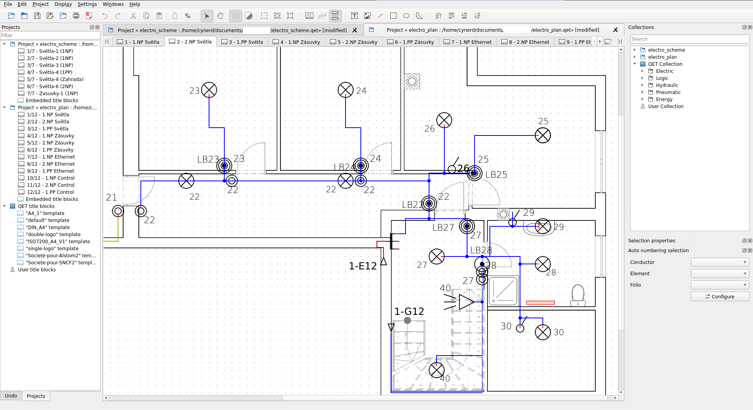The height and width of the screenshot is (410, 753).
Task: Click the Collections search field
Action: tap(689, 39)
